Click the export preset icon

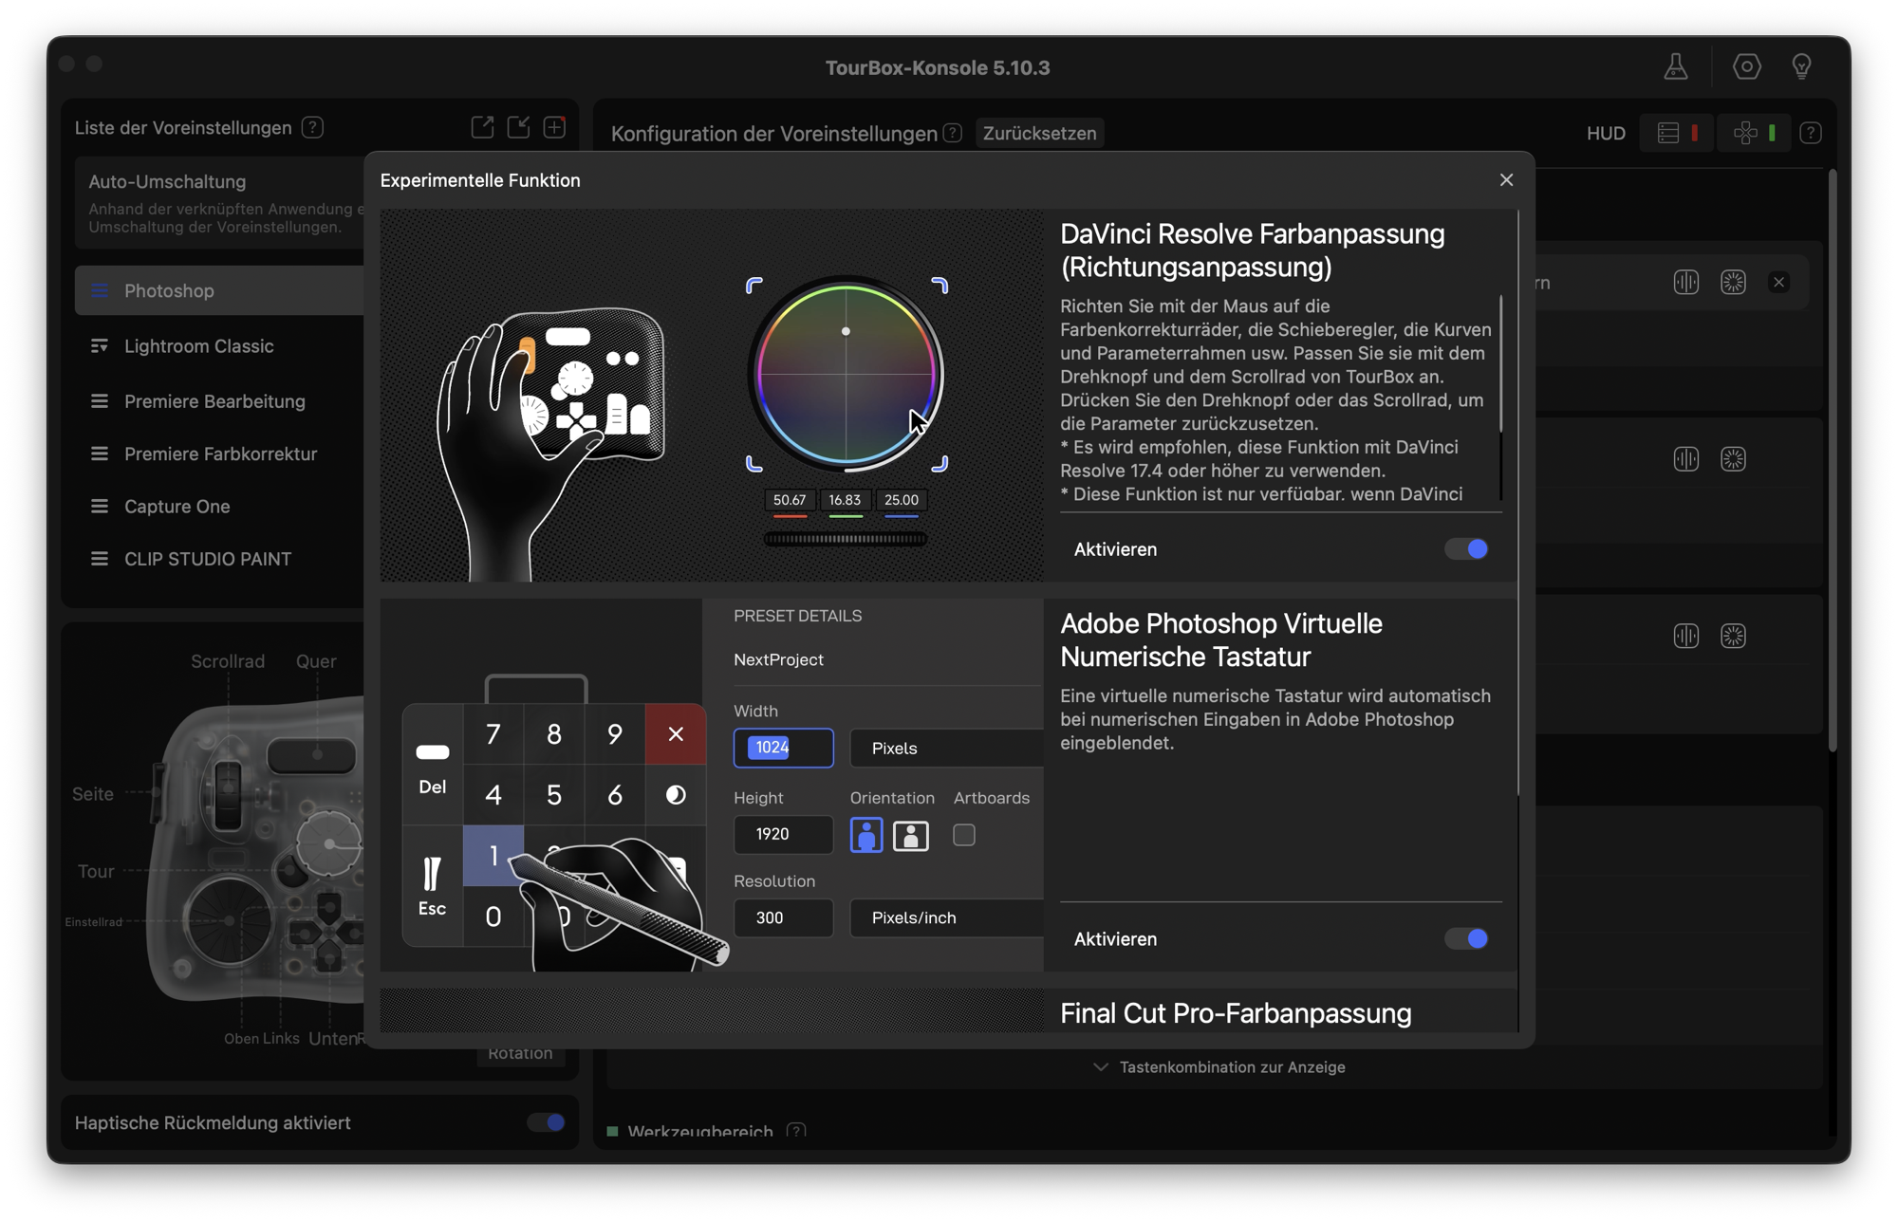click(482, 127)
